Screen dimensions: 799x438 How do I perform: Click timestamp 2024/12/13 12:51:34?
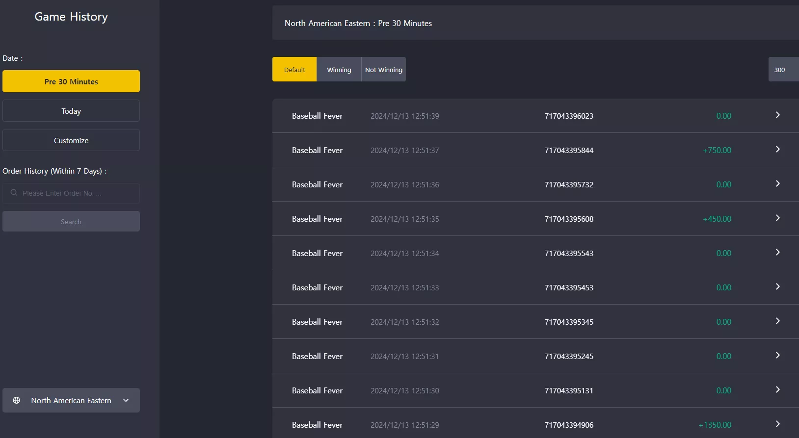[x=405, y=253]
